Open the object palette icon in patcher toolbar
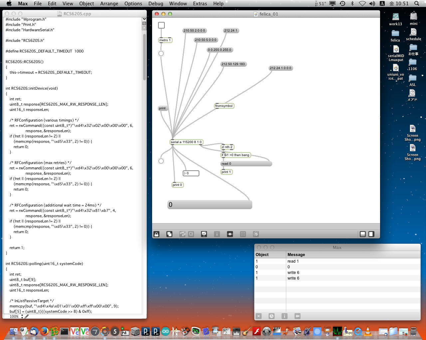Screen dimensions: 426x340 [182, 234]
